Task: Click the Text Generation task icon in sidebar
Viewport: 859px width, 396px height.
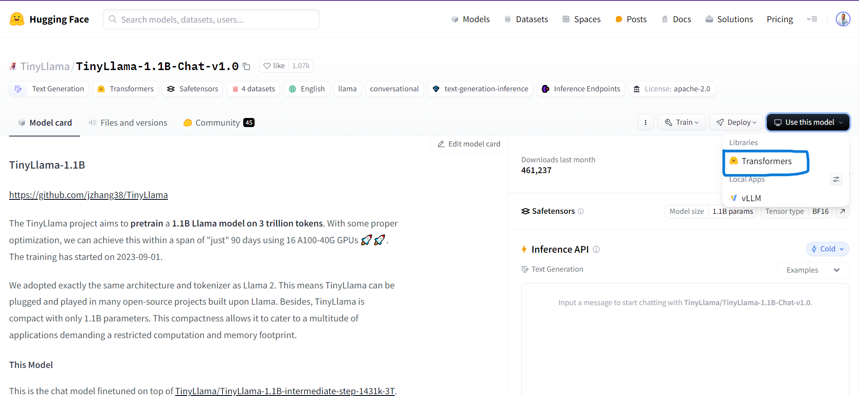Action: [x=525, y=269]
